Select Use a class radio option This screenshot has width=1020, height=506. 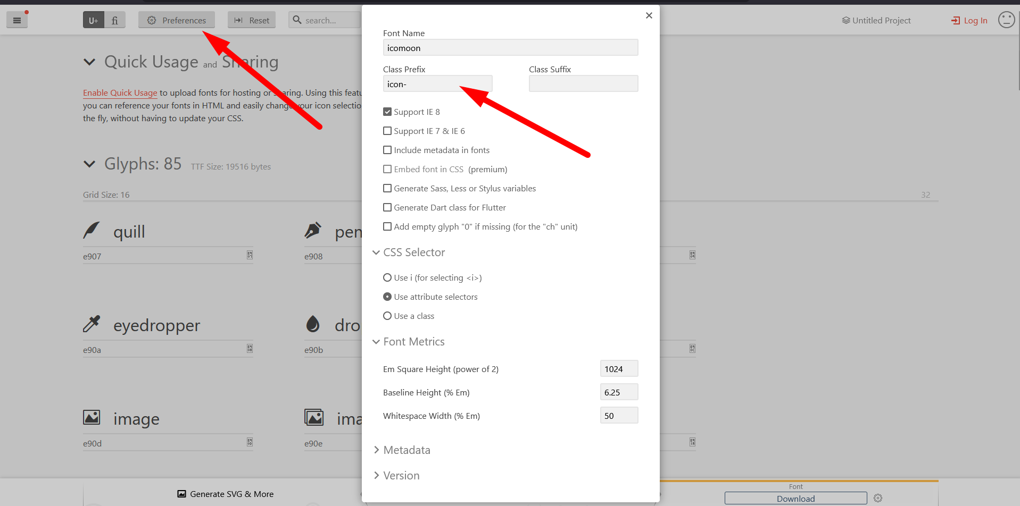coord(387,316)
